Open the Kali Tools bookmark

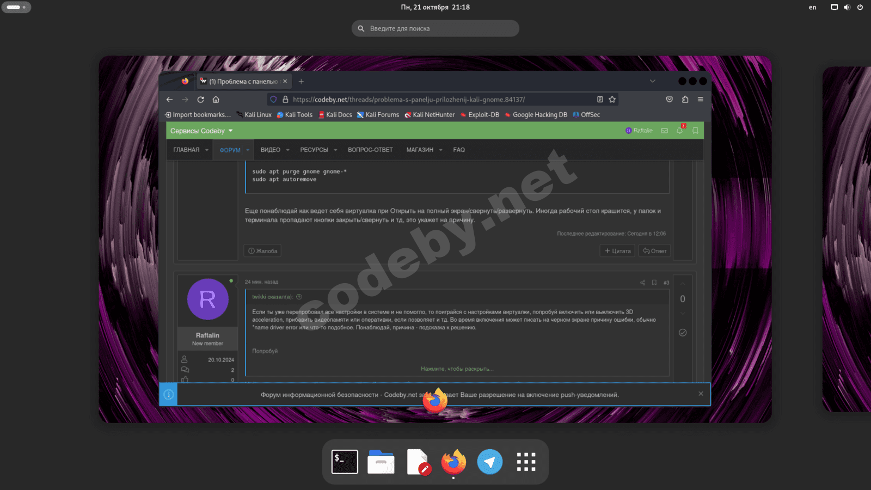[x=295, y=115]
